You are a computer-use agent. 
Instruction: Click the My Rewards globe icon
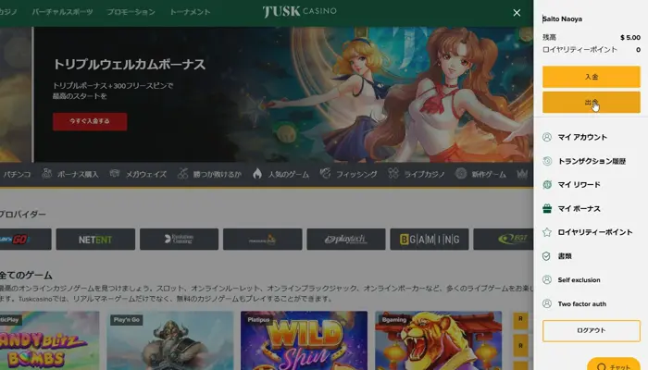tap(547, 185)
